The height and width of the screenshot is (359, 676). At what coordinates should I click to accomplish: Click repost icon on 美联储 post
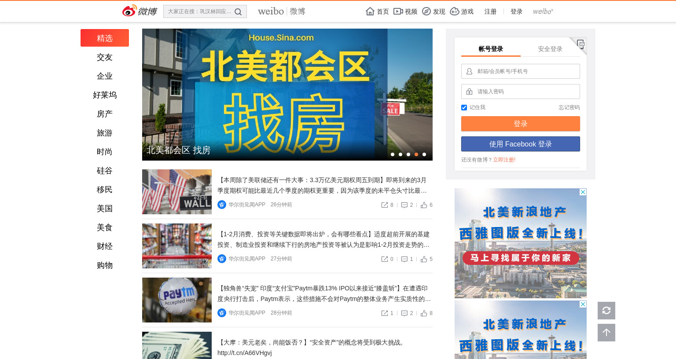(385, 205)
